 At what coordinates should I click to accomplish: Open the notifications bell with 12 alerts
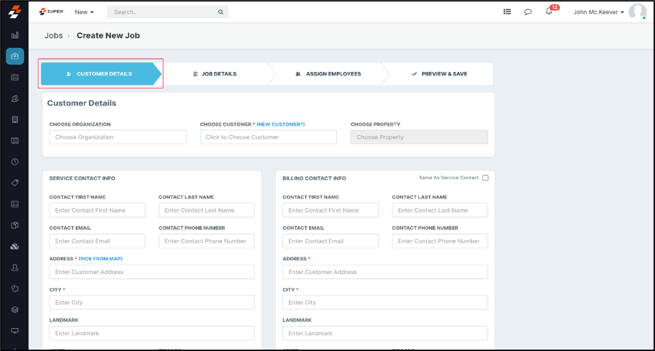tap(549, 12)
